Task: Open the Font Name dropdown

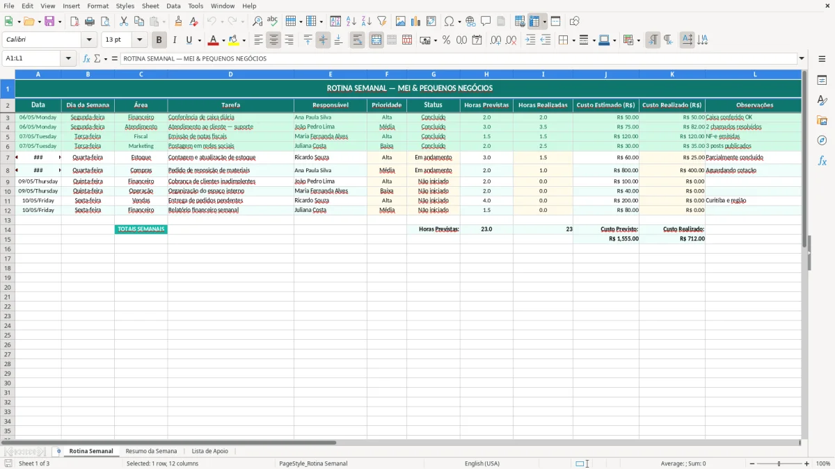Action: 89,40
